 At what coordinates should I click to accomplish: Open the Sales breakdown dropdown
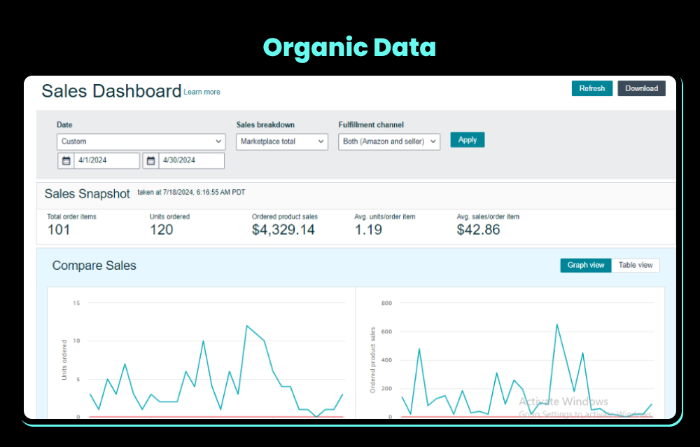point(282,142)
